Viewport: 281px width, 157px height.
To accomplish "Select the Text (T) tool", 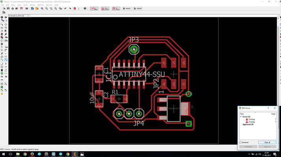I will click(6, 64).
